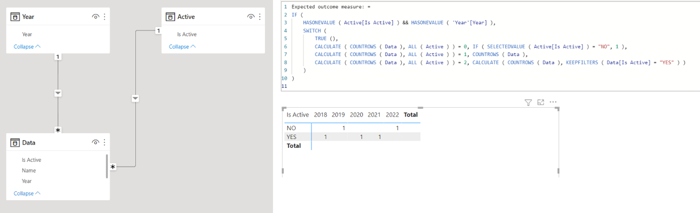Click KEEPFILTERS function in formula line 8

coord(582,62)
